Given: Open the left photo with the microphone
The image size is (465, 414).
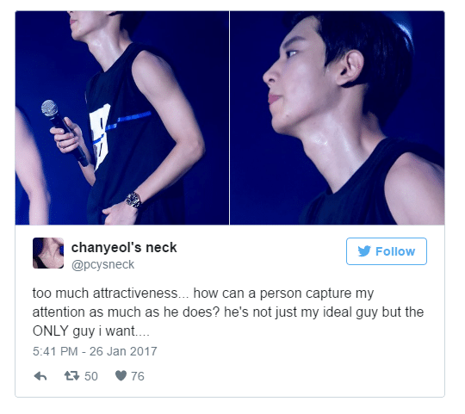Looking at the screenshot, I should click(x=122, y=118).
